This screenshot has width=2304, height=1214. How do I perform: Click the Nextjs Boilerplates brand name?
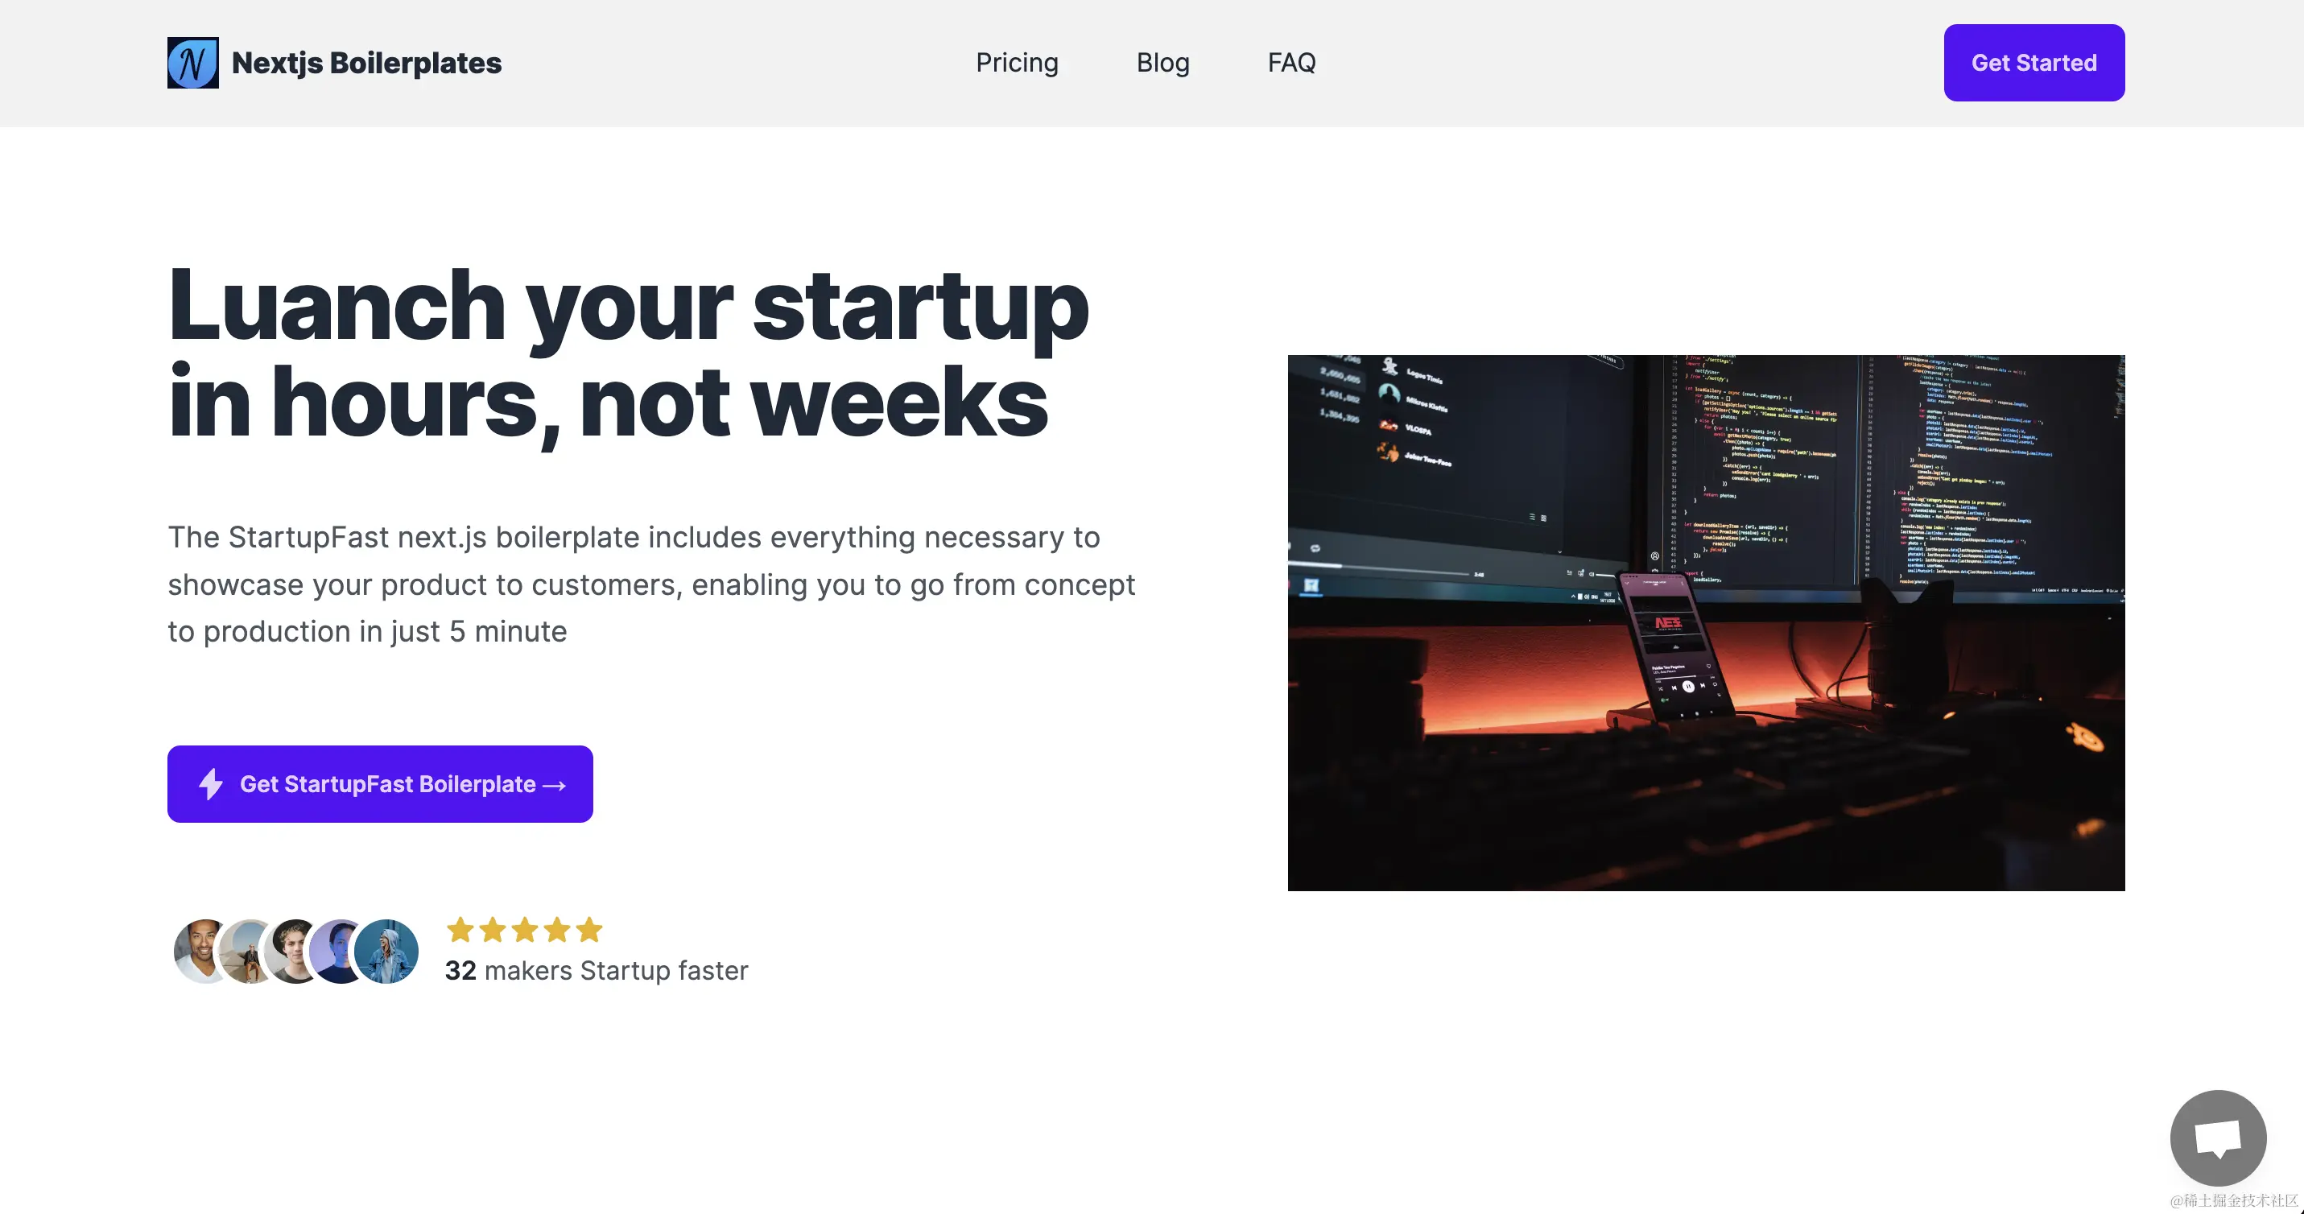[365, 63]
